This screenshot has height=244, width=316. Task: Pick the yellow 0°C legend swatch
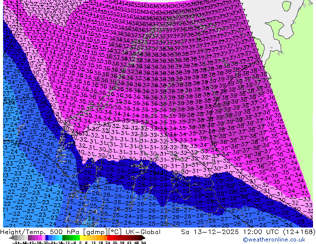tap(81, 238)
